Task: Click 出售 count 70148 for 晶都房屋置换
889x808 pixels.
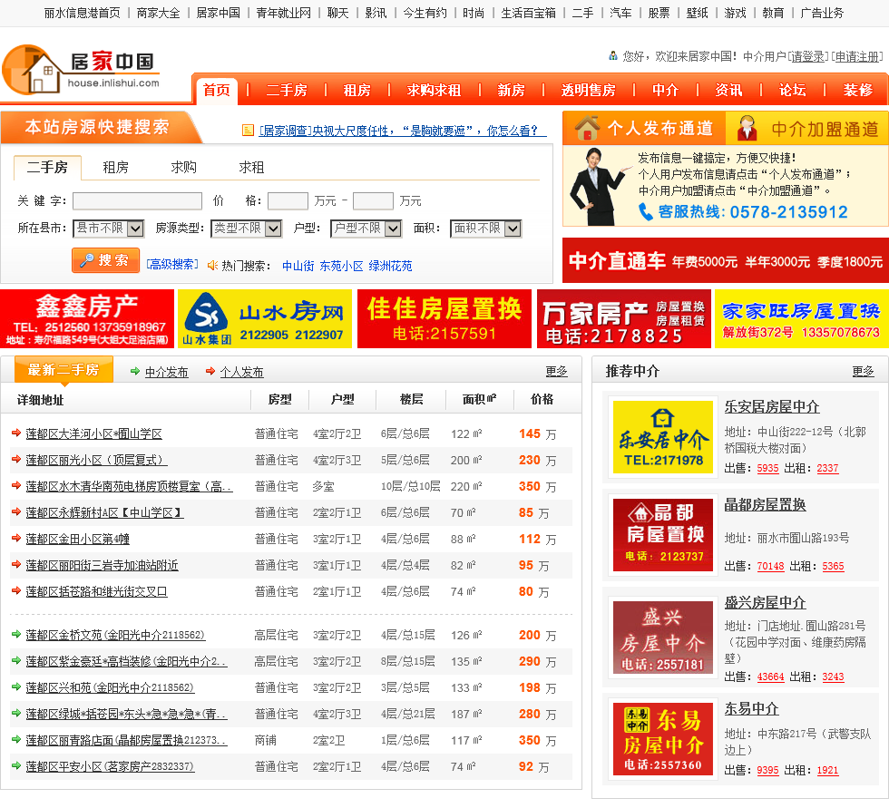Action: [770, 566]
